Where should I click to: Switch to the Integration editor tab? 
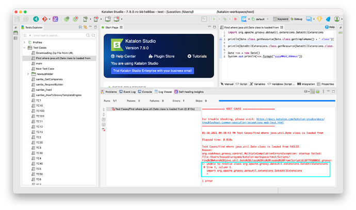(x=306, y=84)
